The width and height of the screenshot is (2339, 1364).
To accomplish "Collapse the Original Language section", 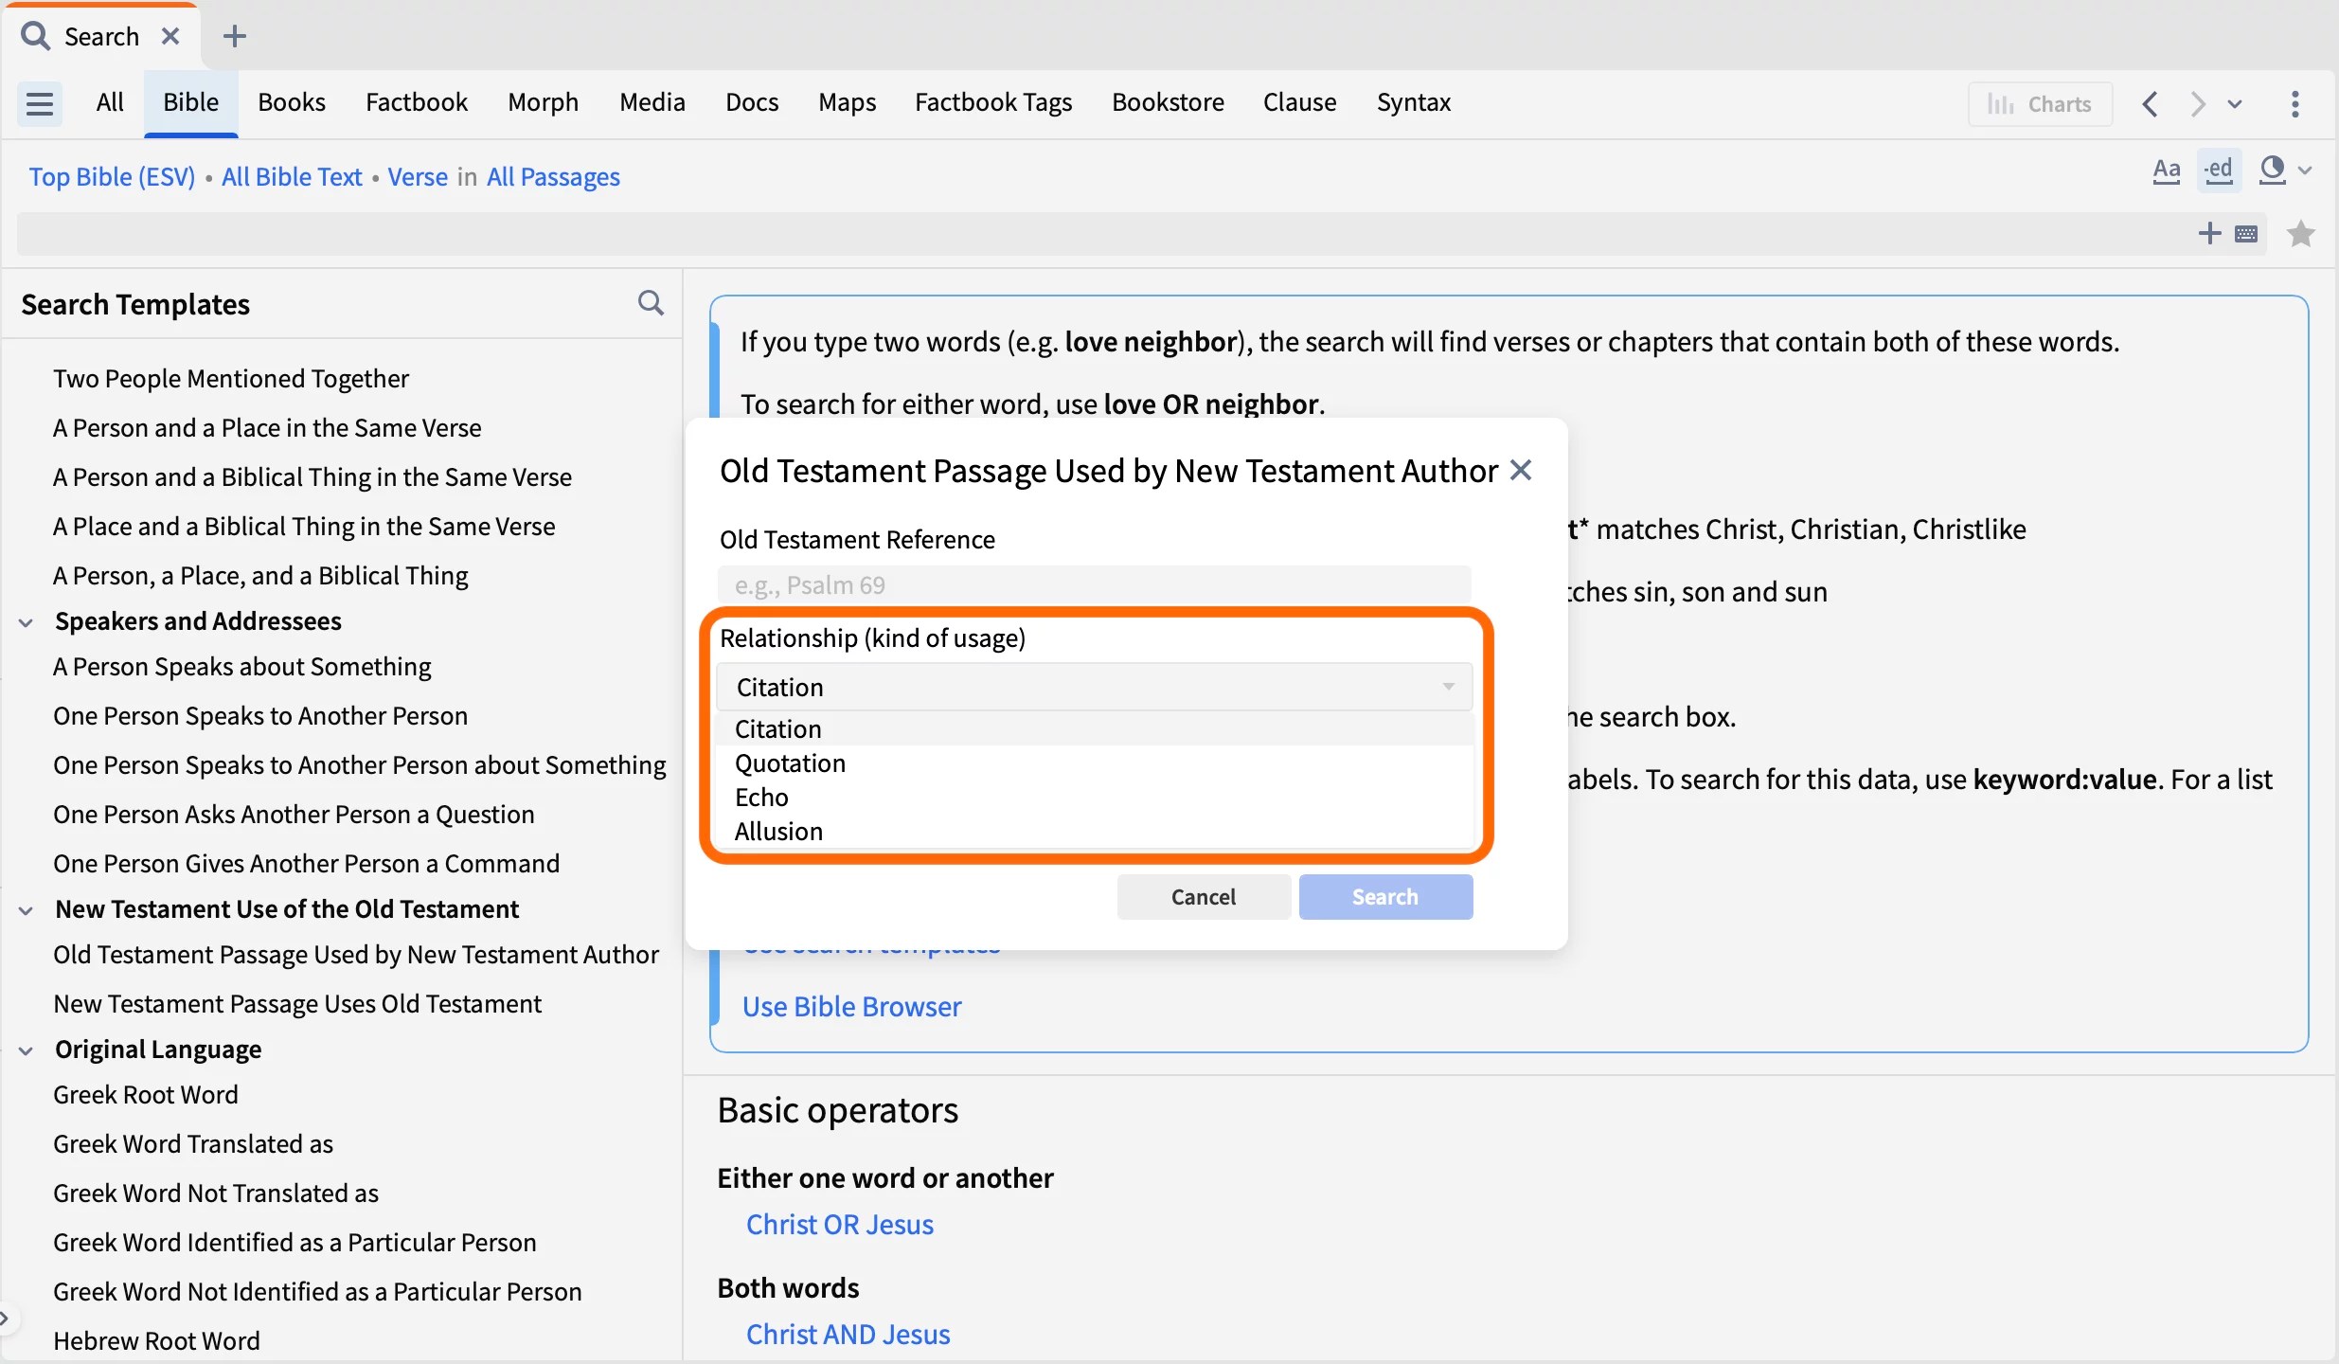I will tap(27, 1050).
